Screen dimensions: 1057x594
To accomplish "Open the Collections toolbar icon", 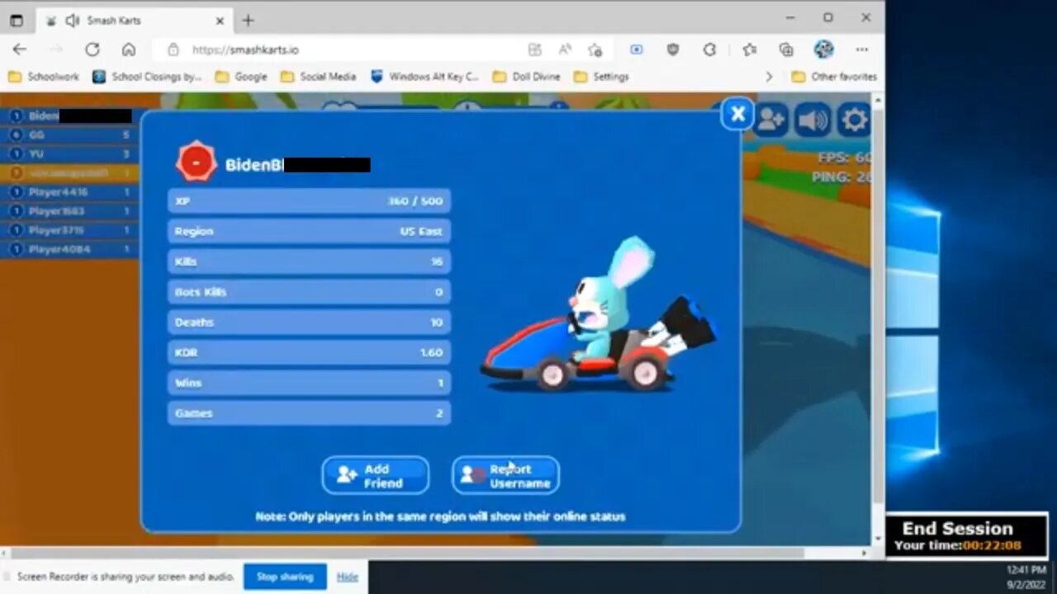I will click(x=786, y=49).
